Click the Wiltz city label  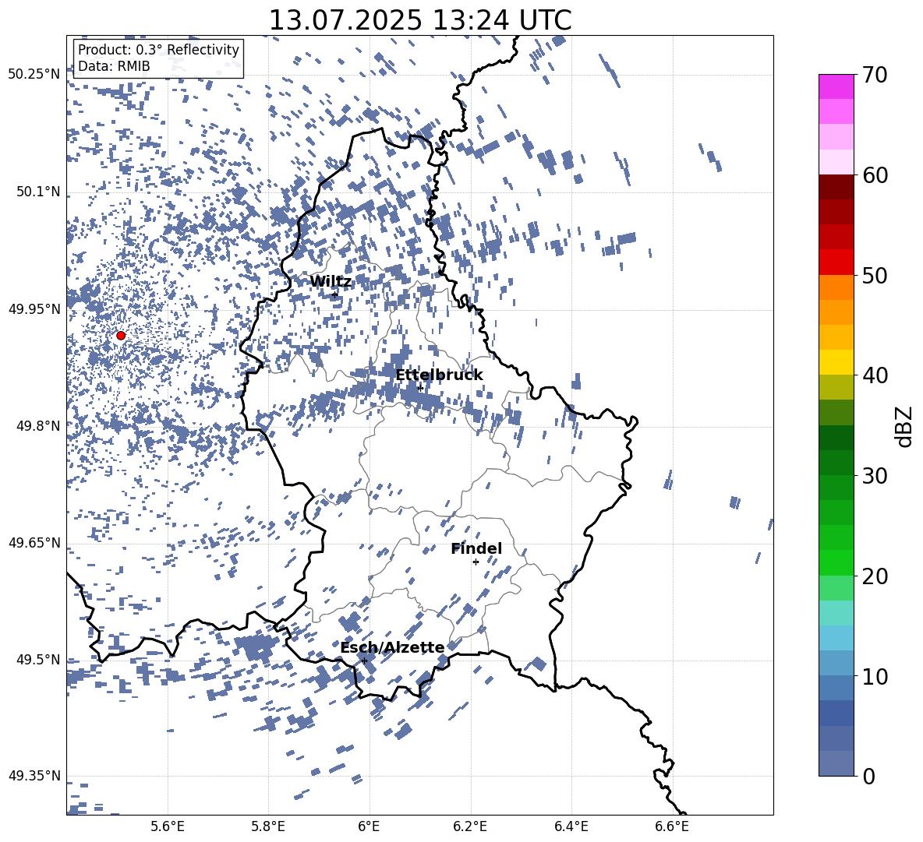[331, 281]
